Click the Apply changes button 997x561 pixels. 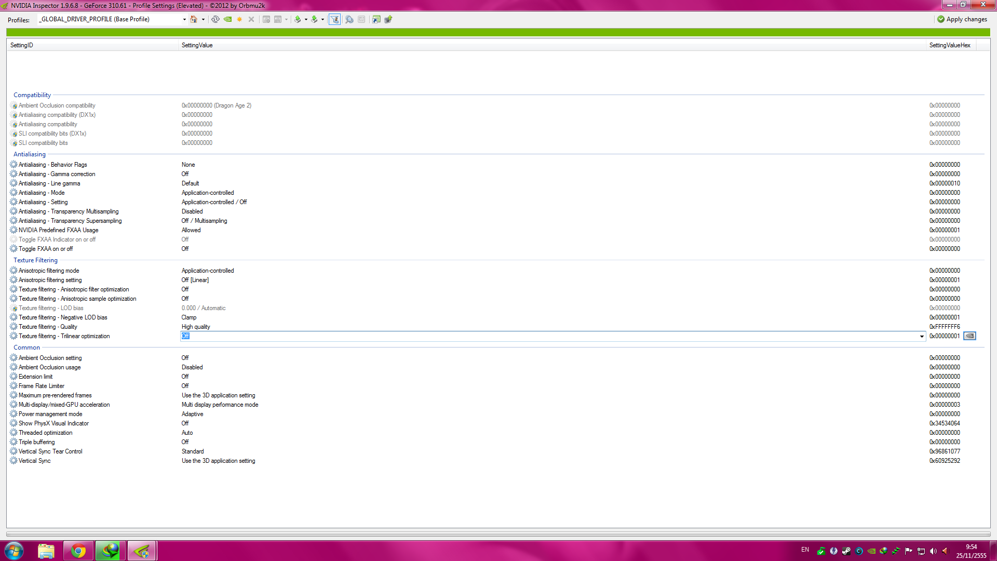[x=962, y=20]
